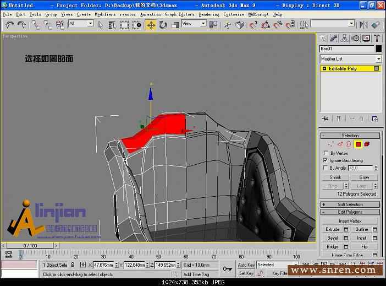The width and height of the screenshot is (386, 286).
Task: Enable the By Angle checkbox
Action: tap(326, 168)
